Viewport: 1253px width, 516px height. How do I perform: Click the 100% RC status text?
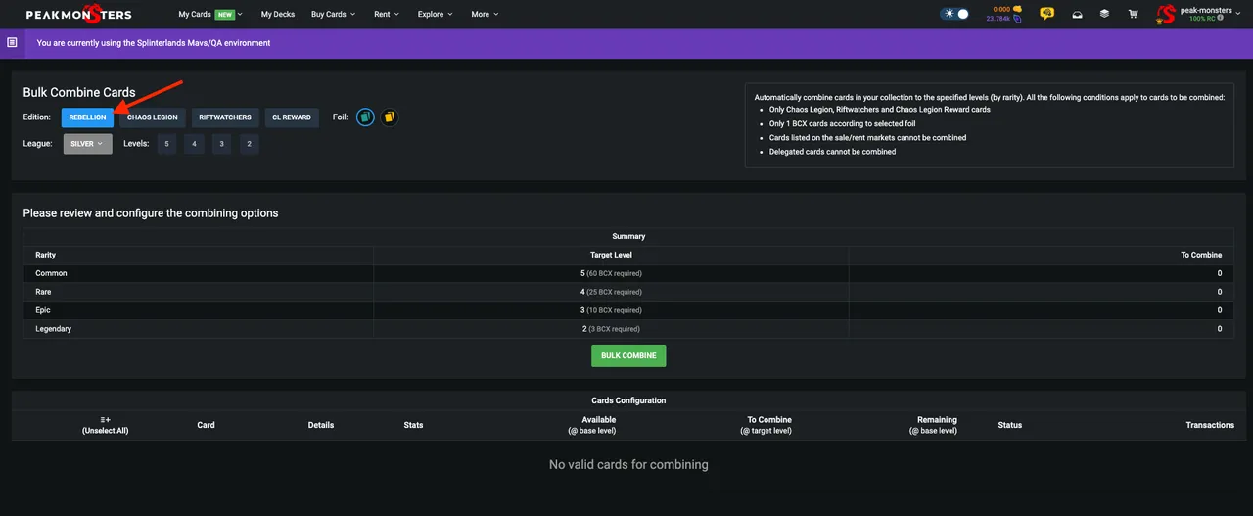click(1201, 19)
